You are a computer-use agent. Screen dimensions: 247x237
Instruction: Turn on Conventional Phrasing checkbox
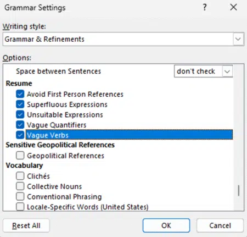(x=20, y=196)
